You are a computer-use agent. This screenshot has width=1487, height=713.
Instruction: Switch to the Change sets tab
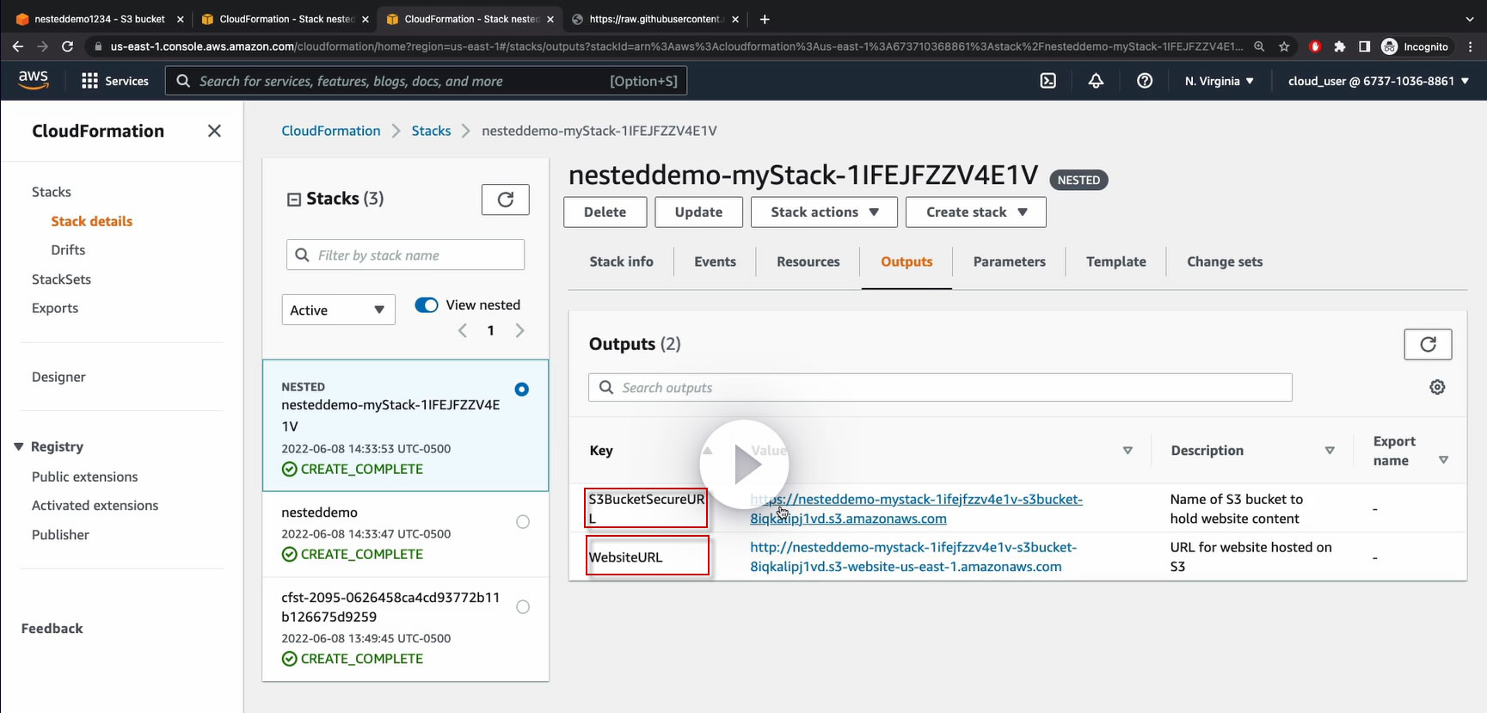(1225, 261)
